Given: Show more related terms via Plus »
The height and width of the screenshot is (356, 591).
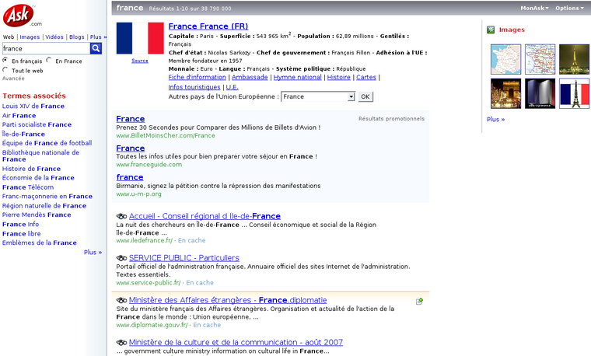Looking at the screenshot, I should coord(93,253).
